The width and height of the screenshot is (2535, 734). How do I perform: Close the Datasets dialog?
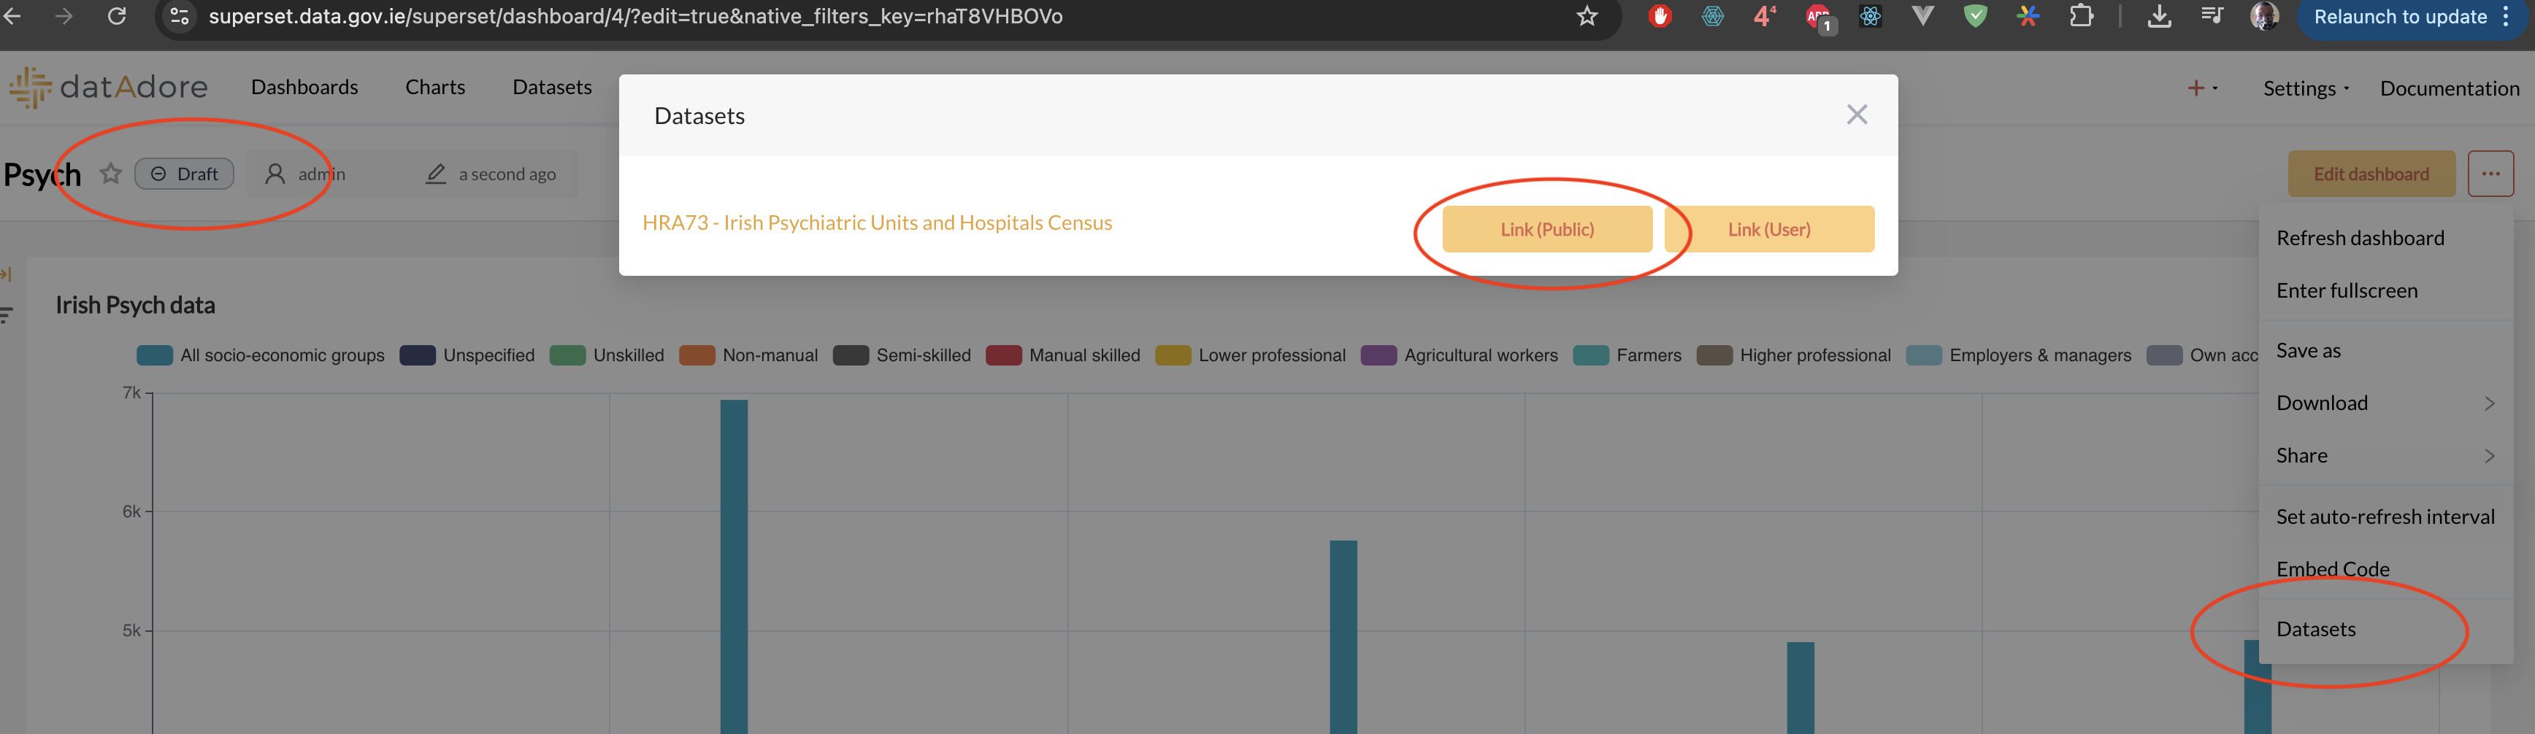tap(1856, 115)
